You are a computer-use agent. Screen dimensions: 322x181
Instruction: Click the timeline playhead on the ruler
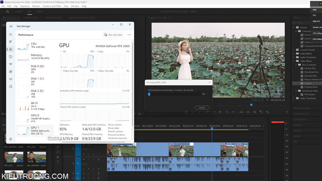[x=212, y=128]
